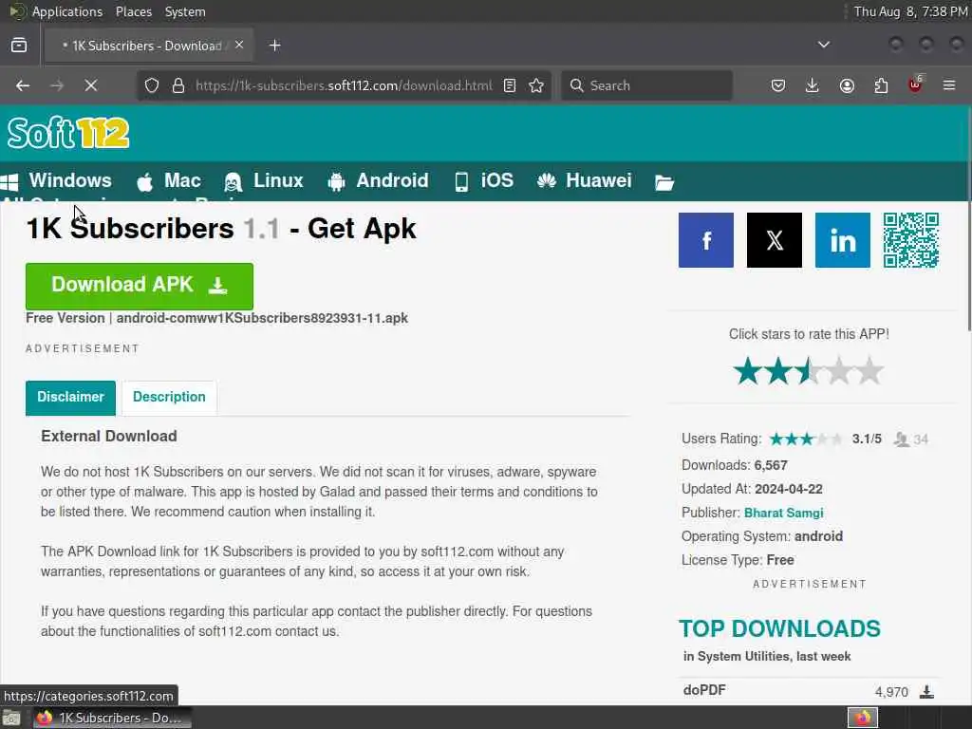Click the URL address field
972x729 pixels.
(x=344, y=85)
